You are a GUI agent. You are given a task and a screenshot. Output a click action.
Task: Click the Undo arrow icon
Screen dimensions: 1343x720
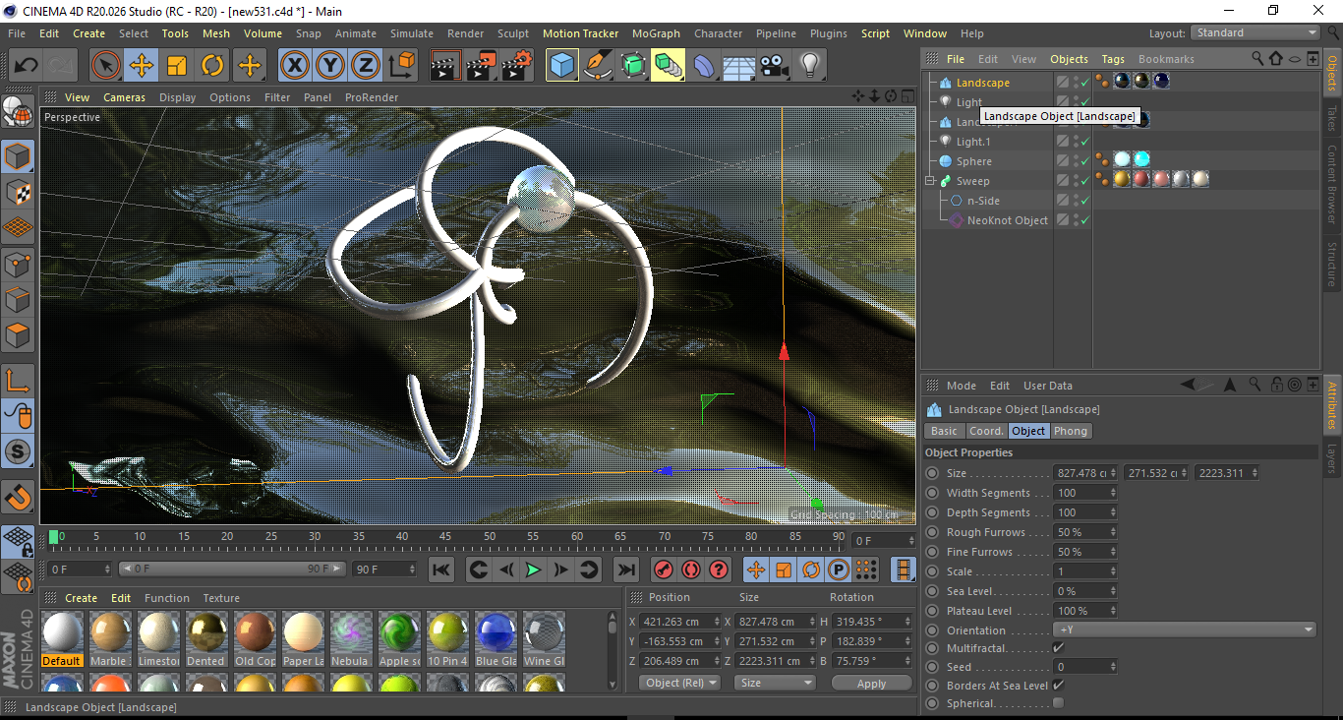(27, 66)
